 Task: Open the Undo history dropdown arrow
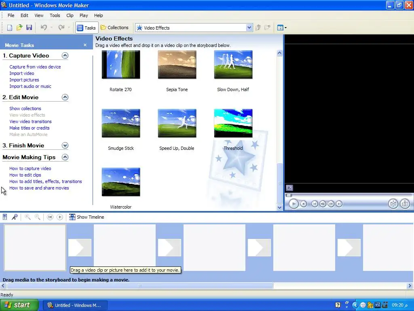point(51,28)
